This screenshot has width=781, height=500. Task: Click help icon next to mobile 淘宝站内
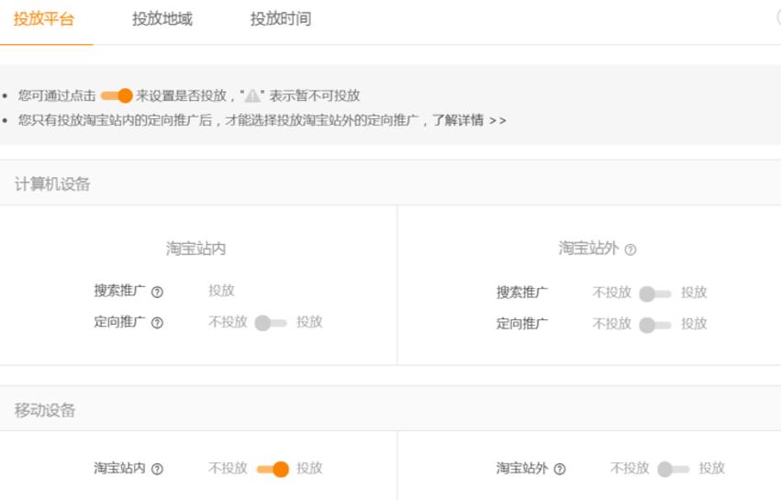(x=157, y=469)
